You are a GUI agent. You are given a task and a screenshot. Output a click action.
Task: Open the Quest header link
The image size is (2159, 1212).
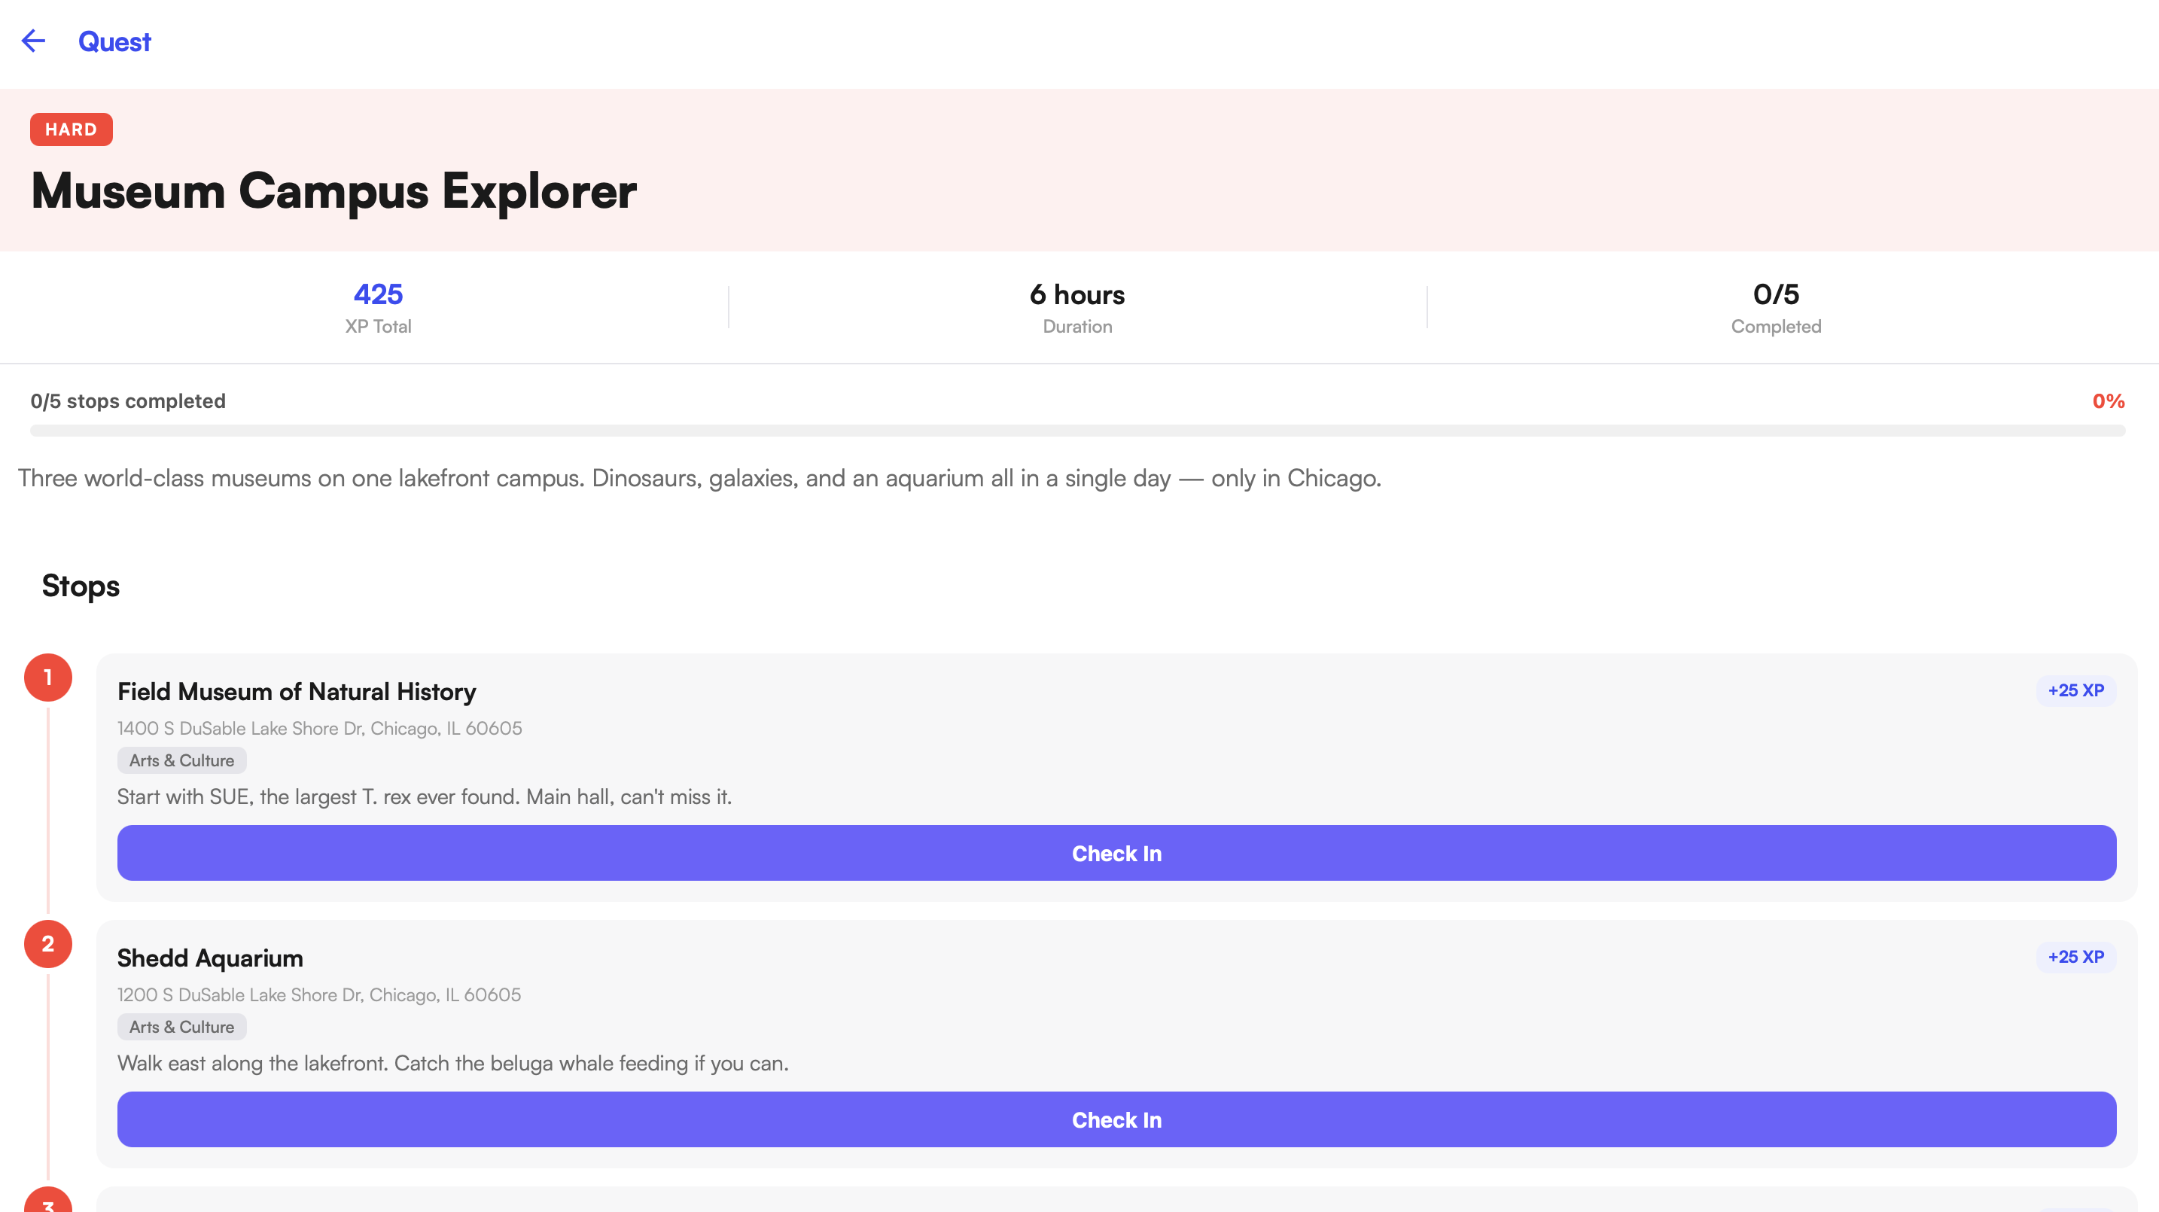tap(114, 42)
